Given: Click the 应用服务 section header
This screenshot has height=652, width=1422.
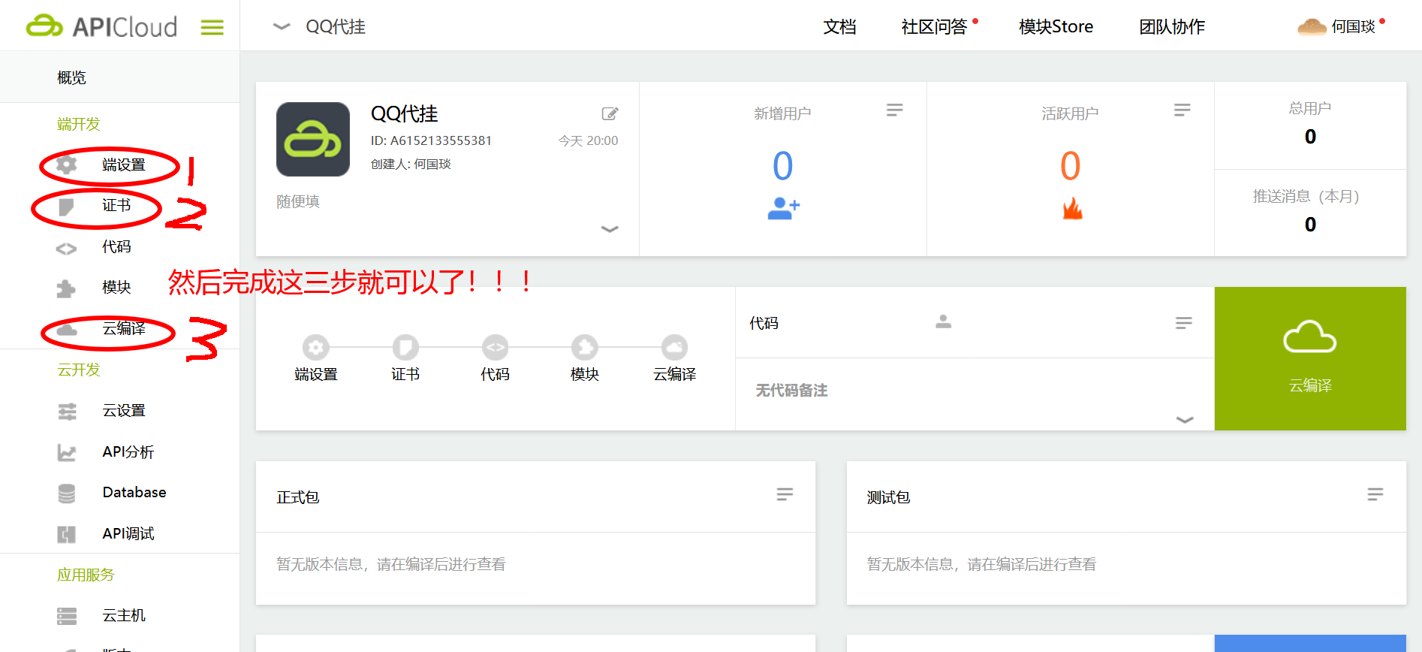Looking at the screenshot, I should (x=86, y=575).
